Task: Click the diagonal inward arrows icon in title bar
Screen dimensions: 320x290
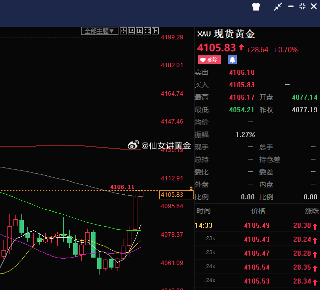Action: (x=278, y=7)
